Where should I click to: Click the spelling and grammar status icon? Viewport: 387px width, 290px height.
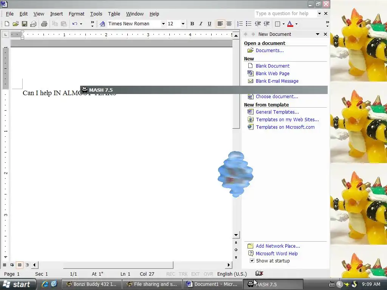click(x=259, y=273)
